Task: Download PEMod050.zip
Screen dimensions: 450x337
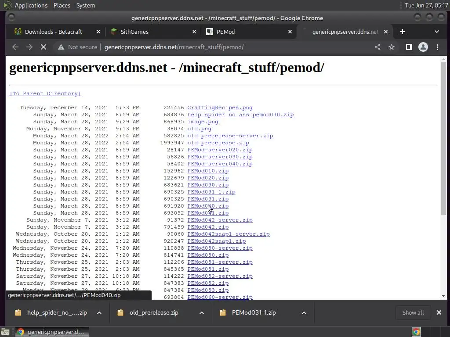Action: (x=208, y=255)
